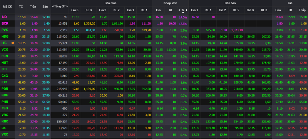Viewport: 308px width, 139px height.
Task: Click PVX percent change 5.9%
Action: click(x=184, y=30)
